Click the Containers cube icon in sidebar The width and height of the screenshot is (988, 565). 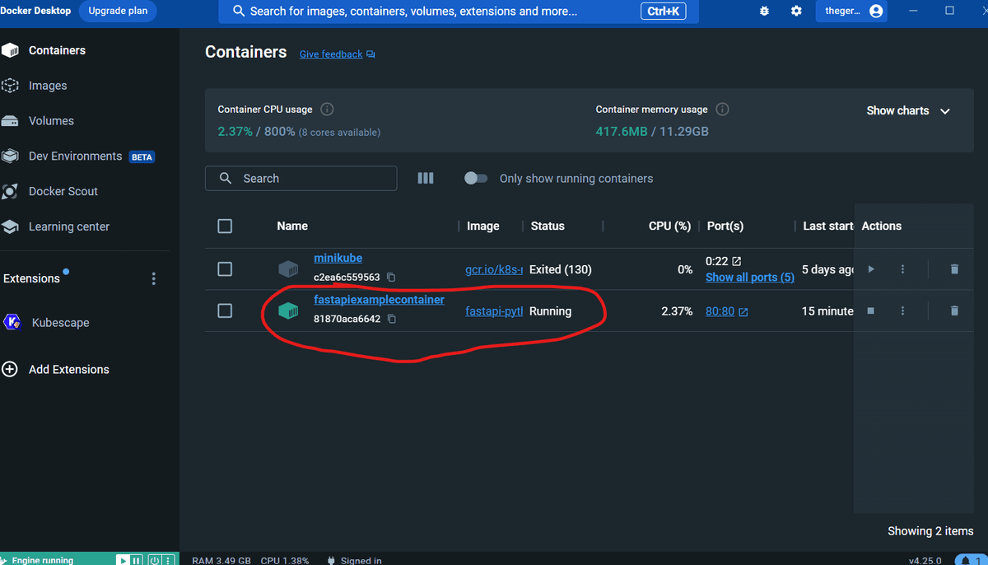(10, 50)
